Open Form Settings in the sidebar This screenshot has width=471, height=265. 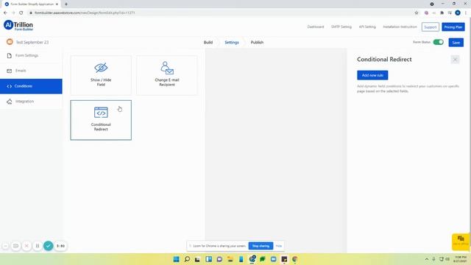click(x=31, y=56)
